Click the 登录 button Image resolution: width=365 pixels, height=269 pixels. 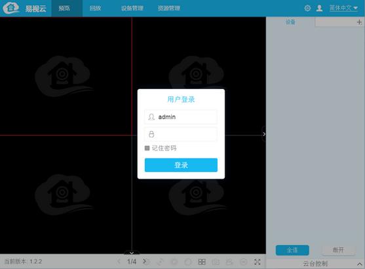click(181, 165)
